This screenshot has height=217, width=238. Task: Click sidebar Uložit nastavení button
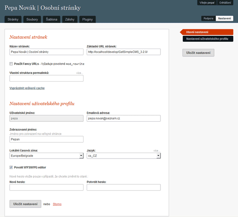[x=198, y=53]
